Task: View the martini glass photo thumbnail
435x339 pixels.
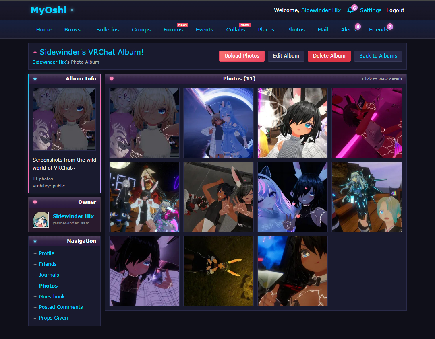Action: (x=293, y=271)
